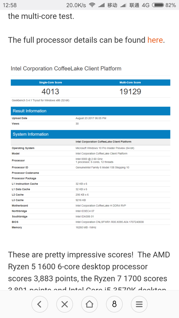
Task: Tap the 20.0K/s network speed indicator
Action: pyautogui.click(x=76, y=5)
